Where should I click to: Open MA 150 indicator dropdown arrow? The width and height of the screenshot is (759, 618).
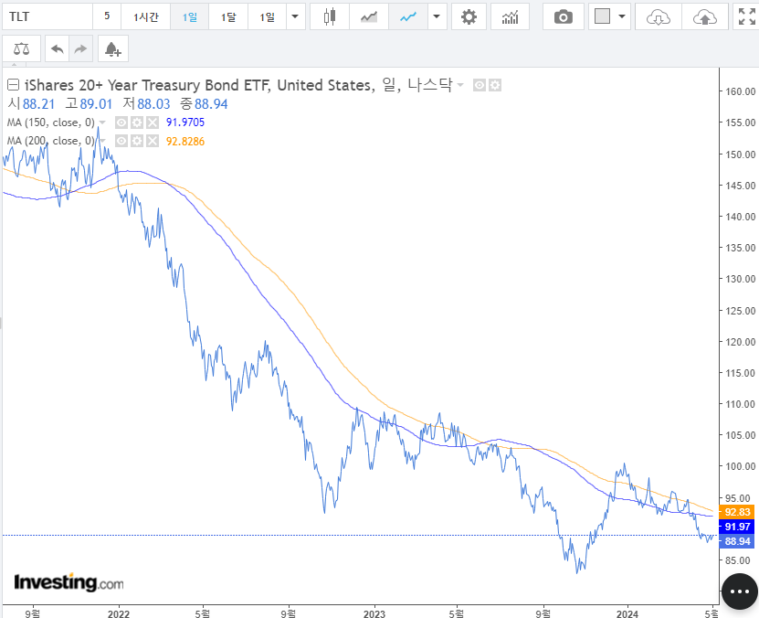coord(102,123)
